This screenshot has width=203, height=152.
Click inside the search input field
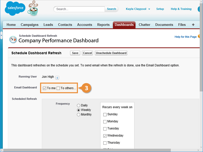tap(79, 9)
